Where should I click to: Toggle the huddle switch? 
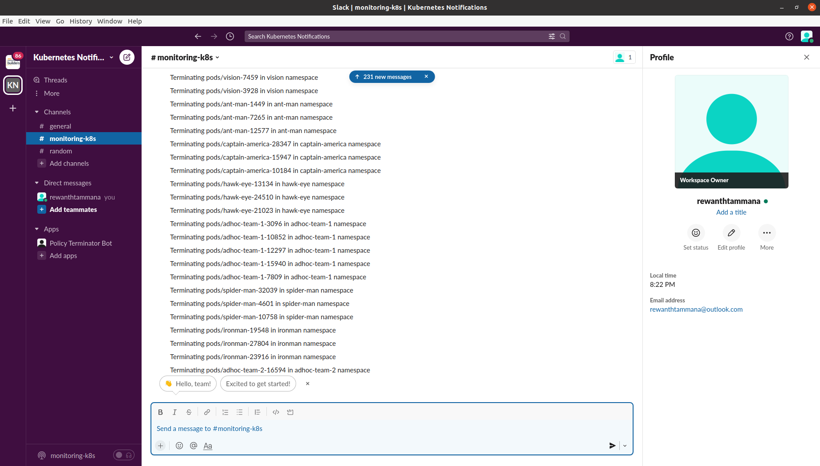click(x=123, y=455)
